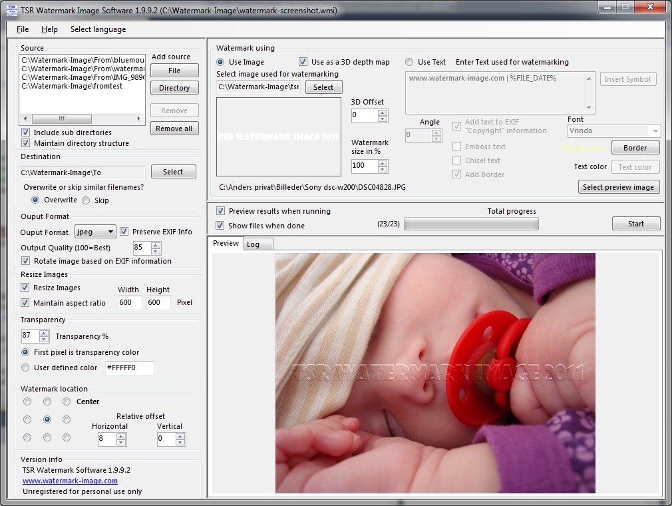Click the Border color button
Viewport: 672px width, 506px height.
635,148
